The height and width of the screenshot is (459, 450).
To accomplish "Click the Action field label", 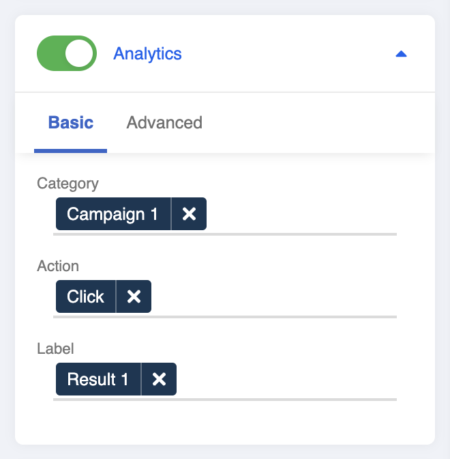I will pos(58,266).
